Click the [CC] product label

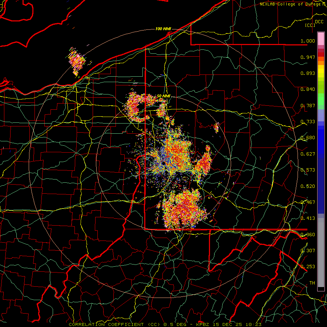tap(310, 25)
